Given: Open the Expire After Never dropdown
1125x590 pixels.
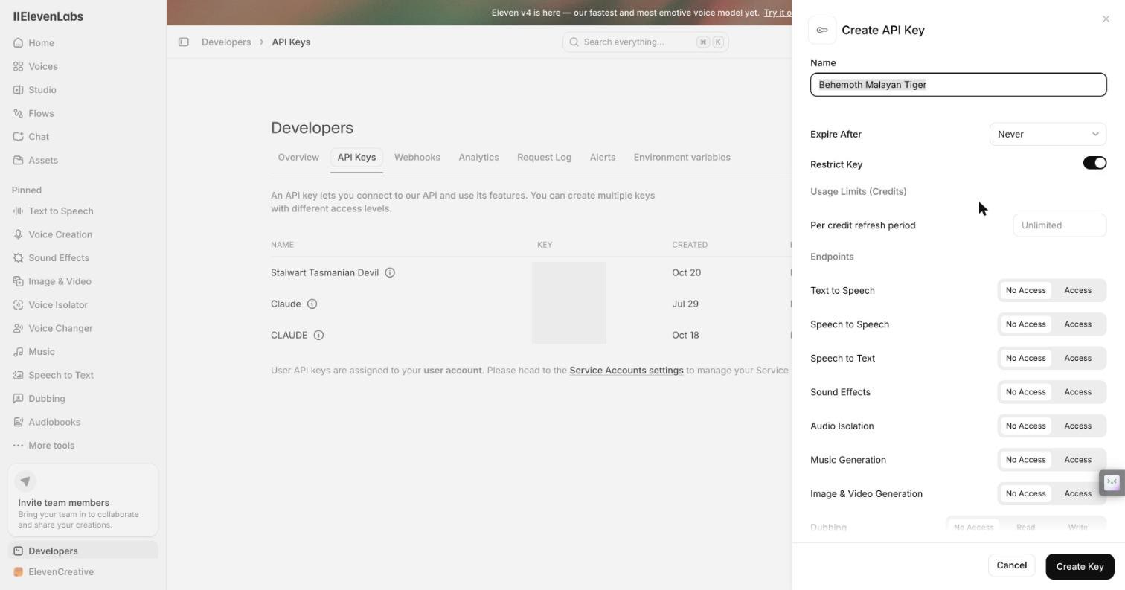Looking at the screenshot, I should (1048, 134).
